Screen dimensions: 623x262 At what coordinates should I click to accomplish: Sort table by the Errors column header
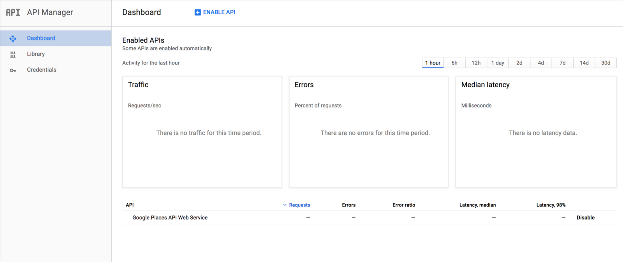348,205
